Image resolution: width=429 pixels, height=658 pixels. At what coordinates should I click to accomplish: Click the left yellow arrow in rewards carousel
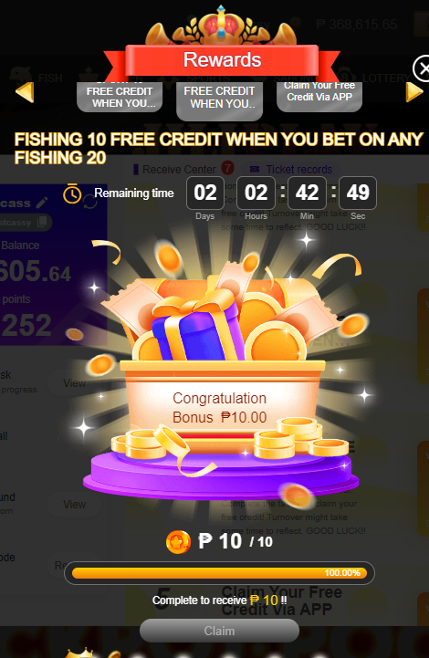pos(25,92)
